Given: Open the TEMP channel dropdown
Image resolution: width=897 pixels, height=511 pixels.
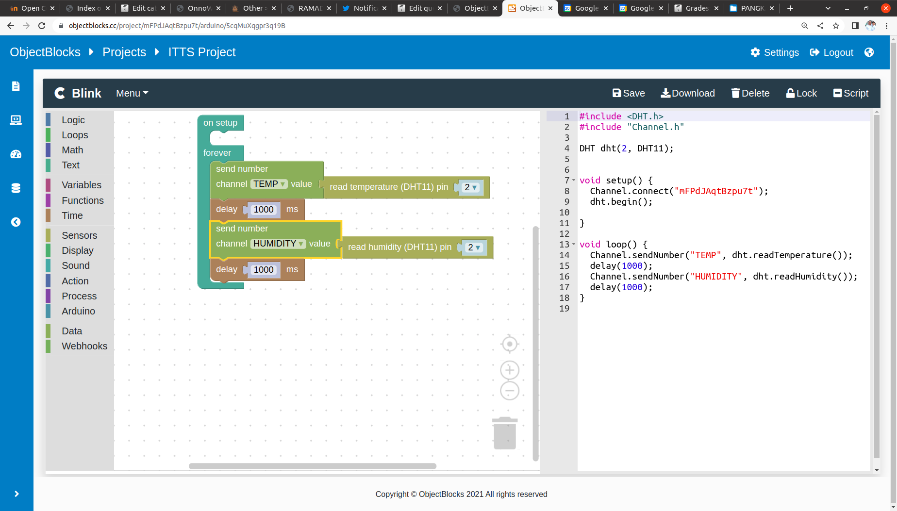Looking at the screenshot, I should click(x=269, y=184).
